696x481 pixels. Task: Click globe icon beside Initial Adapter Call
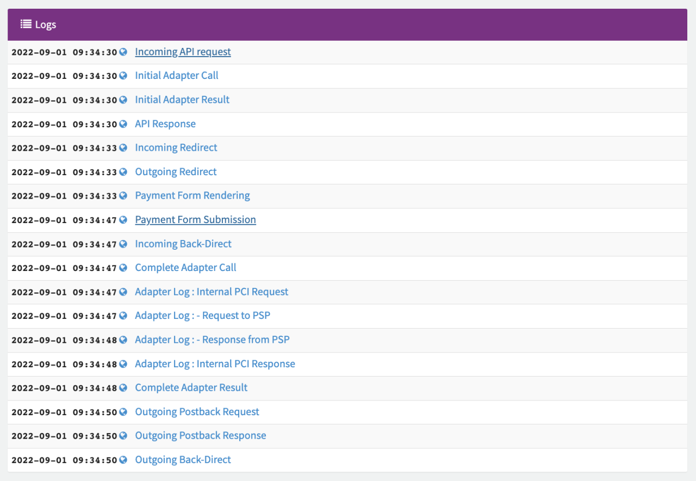pos(123,76)
